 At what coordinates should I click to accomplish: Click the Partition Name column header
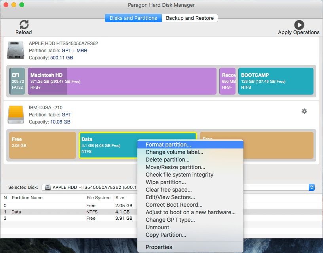(27, 198)
